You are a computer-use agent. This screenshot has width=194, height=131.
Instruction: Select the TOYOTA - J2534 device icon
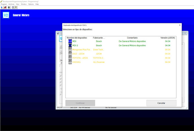[70, 58]
